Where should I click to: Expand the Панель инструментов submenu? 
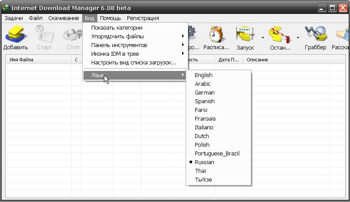(135, 45)
